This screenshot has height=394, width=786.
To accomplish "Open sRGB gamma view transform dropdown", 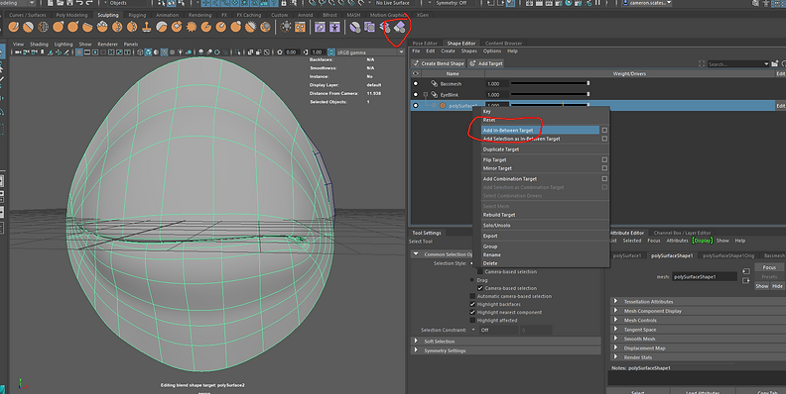I will (401, 52).
